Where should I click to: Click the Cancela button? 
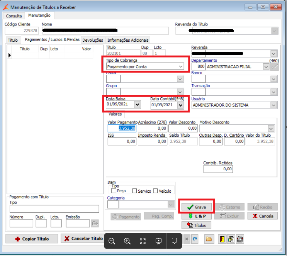tap(263, 216)
